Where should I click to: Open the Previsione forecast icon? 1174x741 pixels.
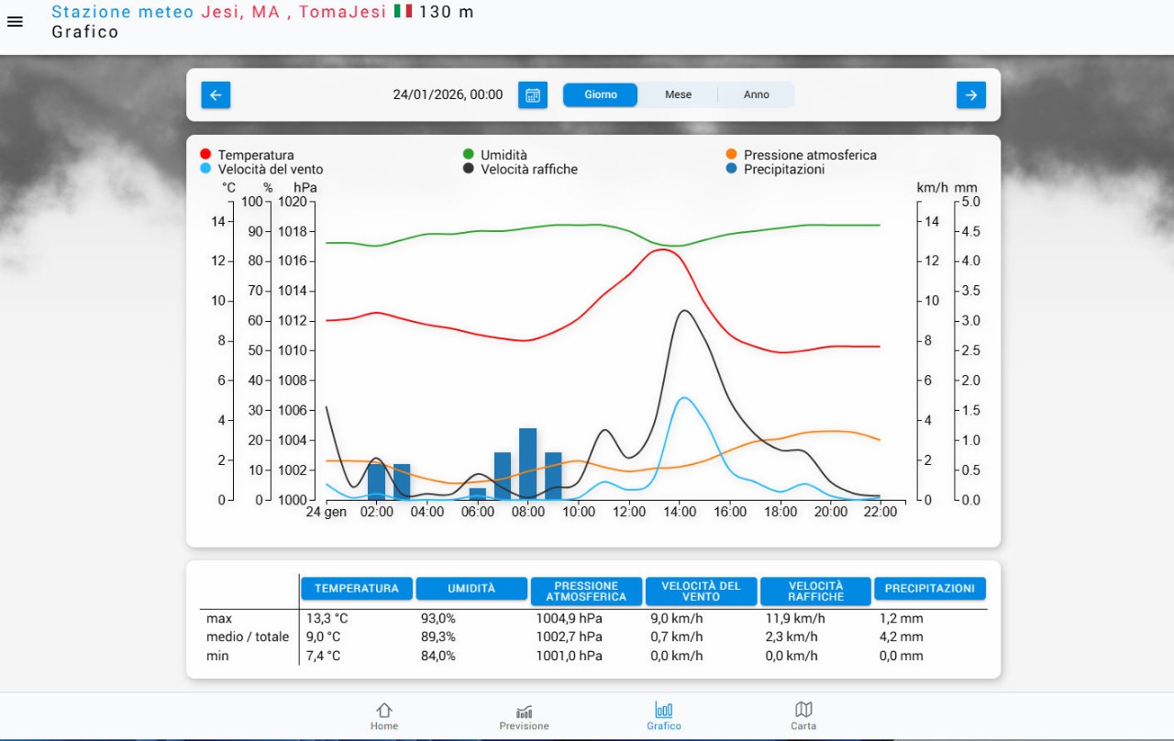(x=524, y=713)
